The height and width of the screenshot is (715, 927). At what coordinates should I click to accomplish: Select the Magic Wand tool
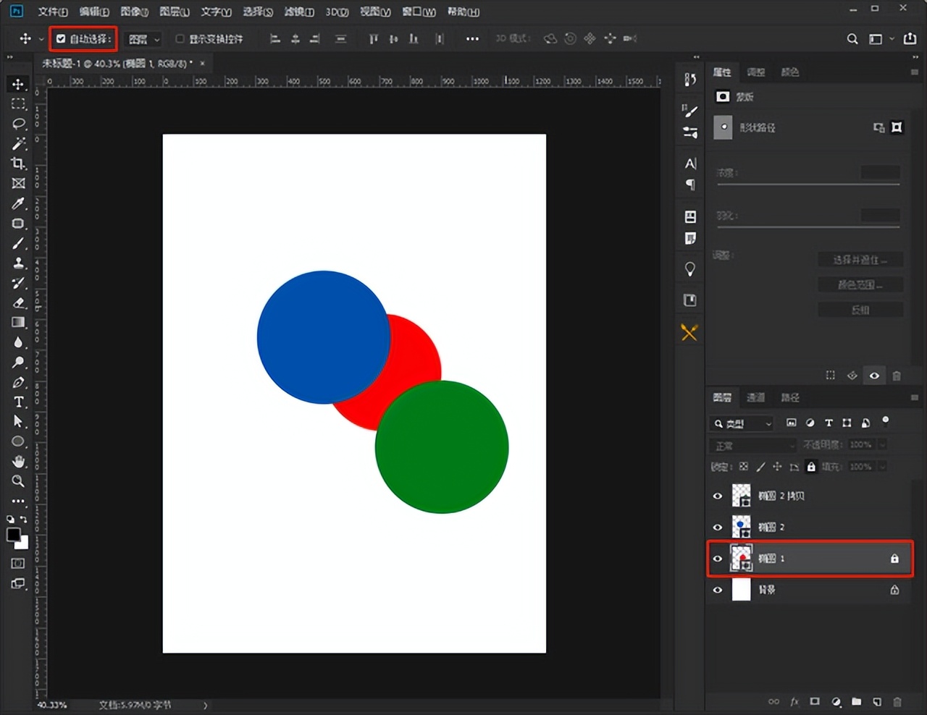[18, 143]
